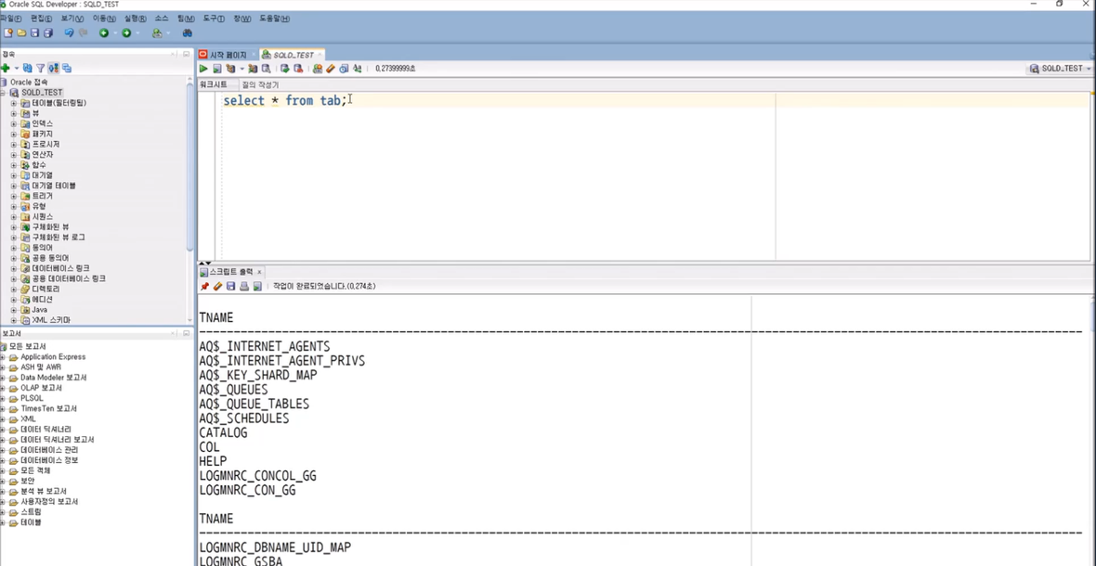Click the Explain Plan icon in worksheet toolbar
Image resolution: width=1096 pixels, height=566 pixels.
[x=230, y=69]
